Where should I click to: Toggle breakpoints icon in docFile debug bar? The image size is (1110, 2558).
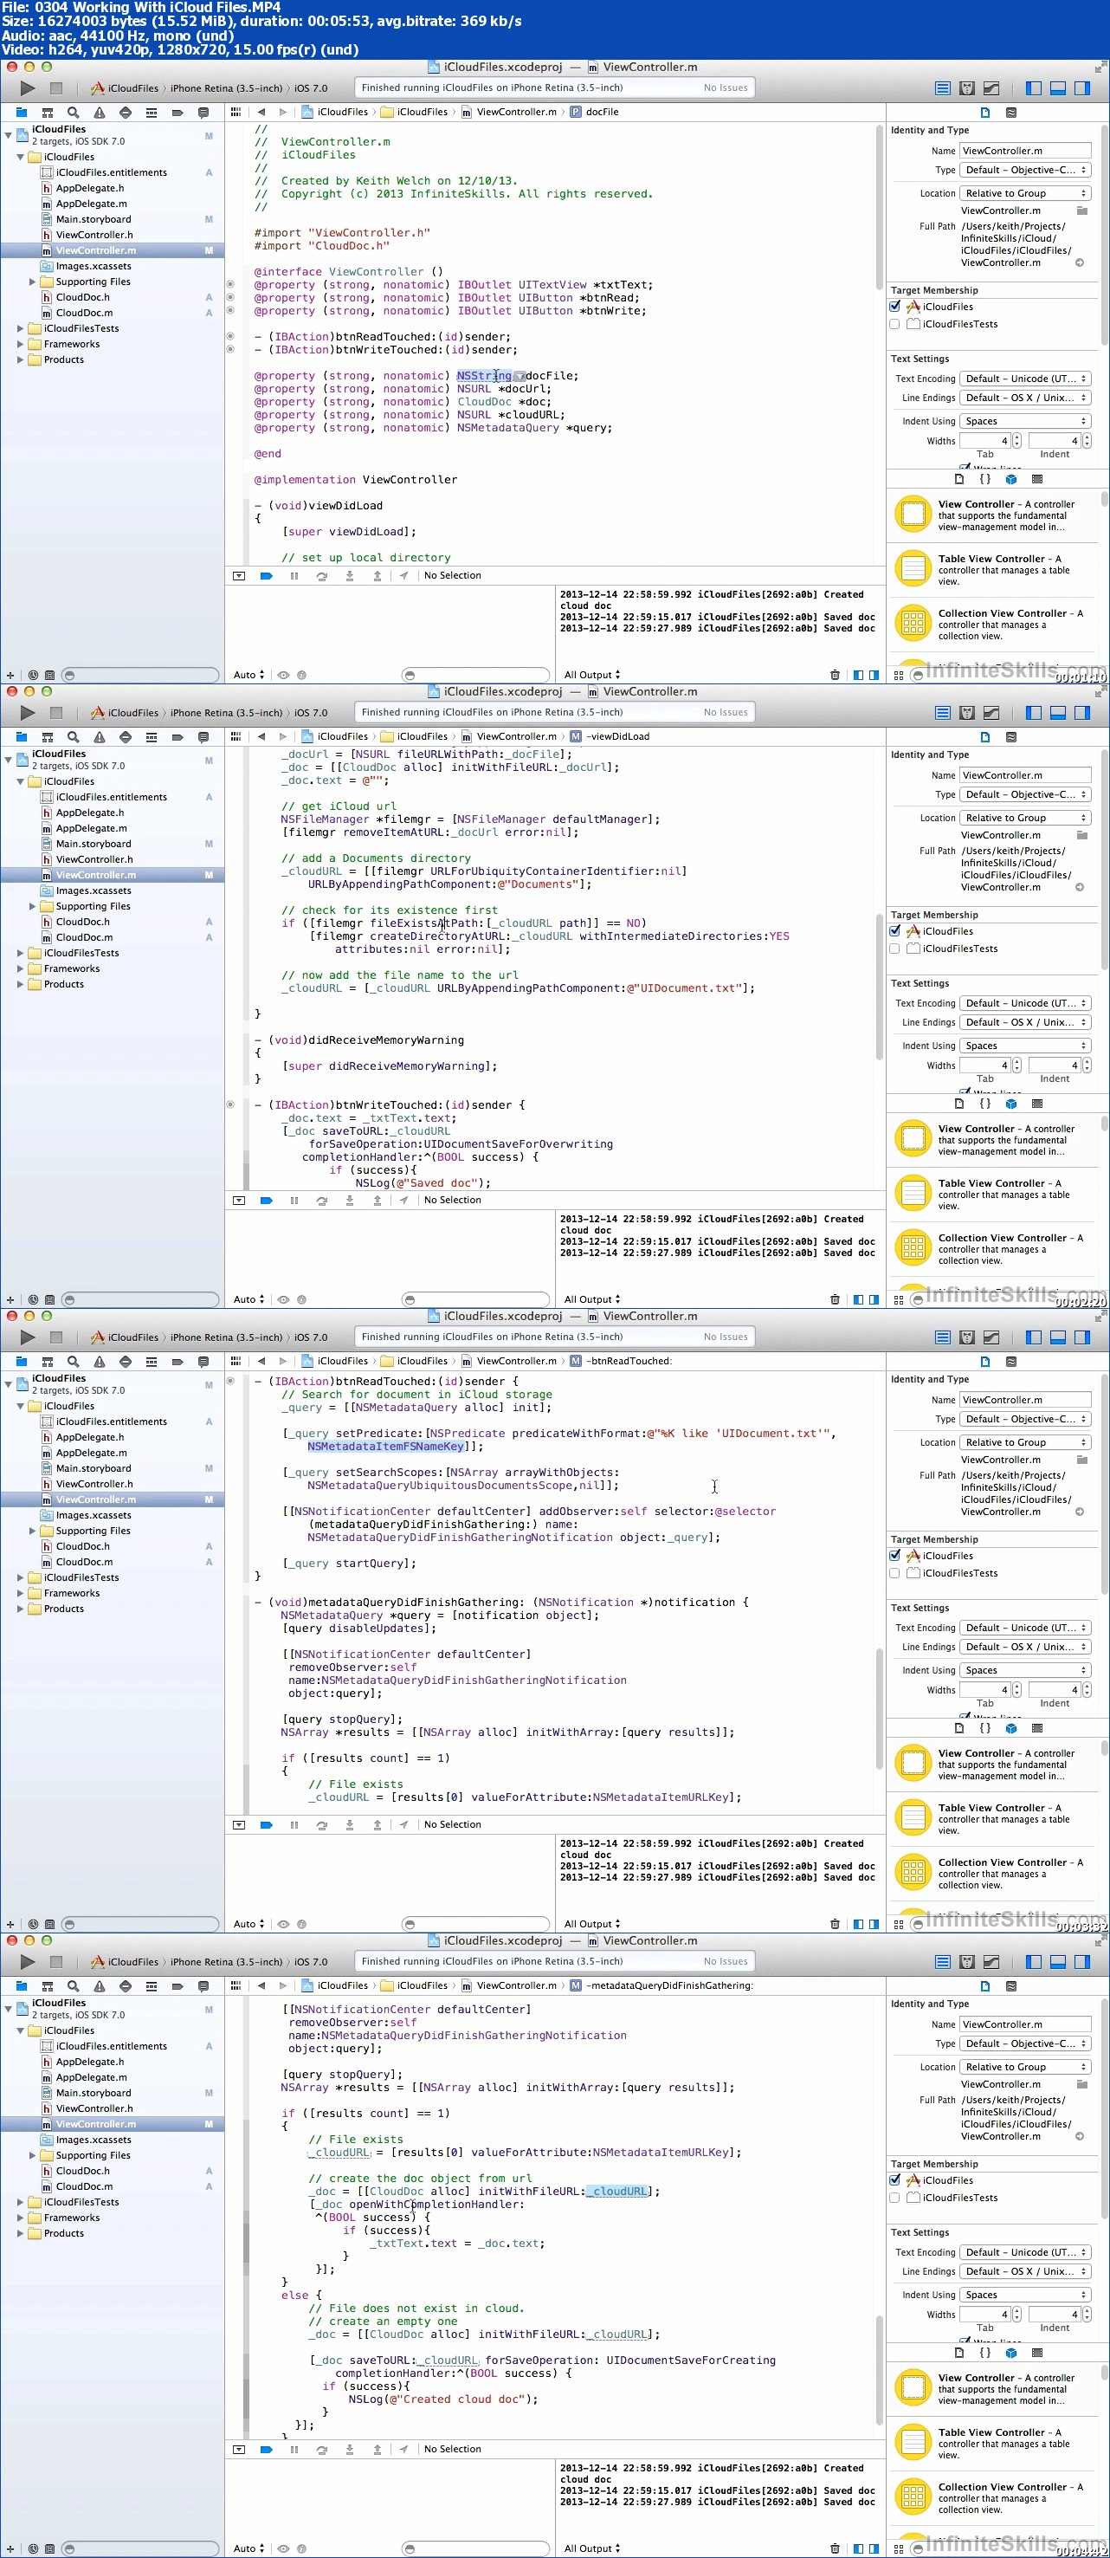click(266, 576)
